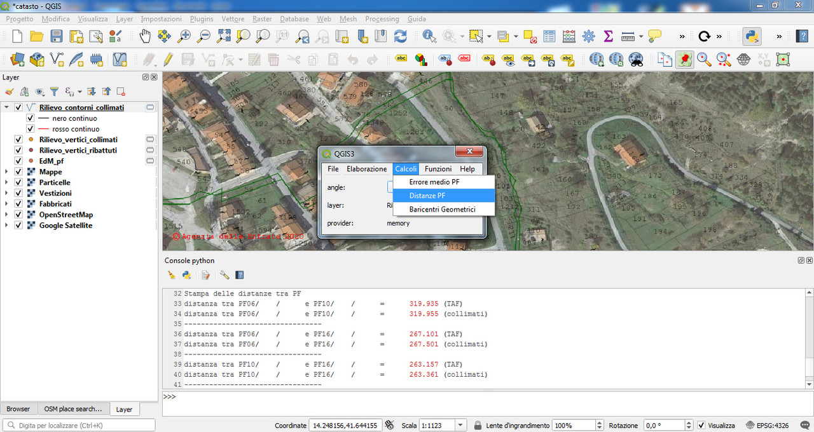Open the Scala scale dropdown
This screenshot has height=432, width=814.
click(x=460, y=425)
